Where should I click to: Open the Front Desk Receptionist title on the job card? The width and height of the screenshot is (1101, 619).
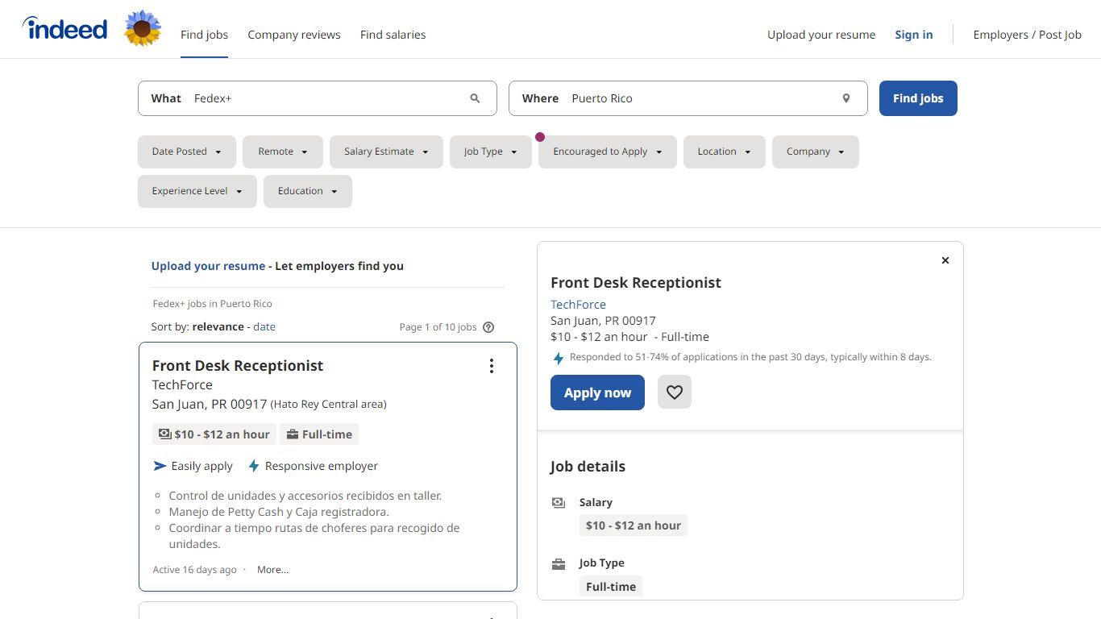pyautogui.click(x=238, y=366)
